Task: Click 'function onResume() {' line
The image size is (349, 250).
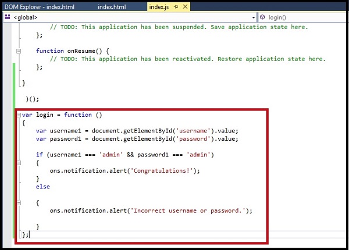Action: (73, 51)
